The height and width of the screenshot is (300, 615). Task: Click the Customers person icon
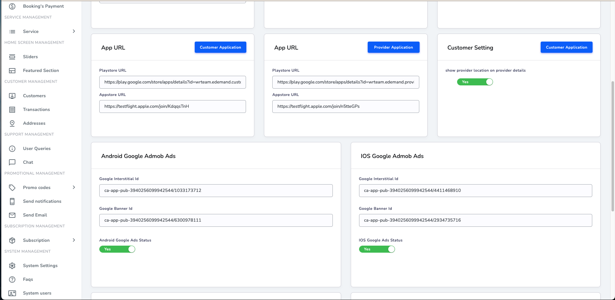point(12,96)
